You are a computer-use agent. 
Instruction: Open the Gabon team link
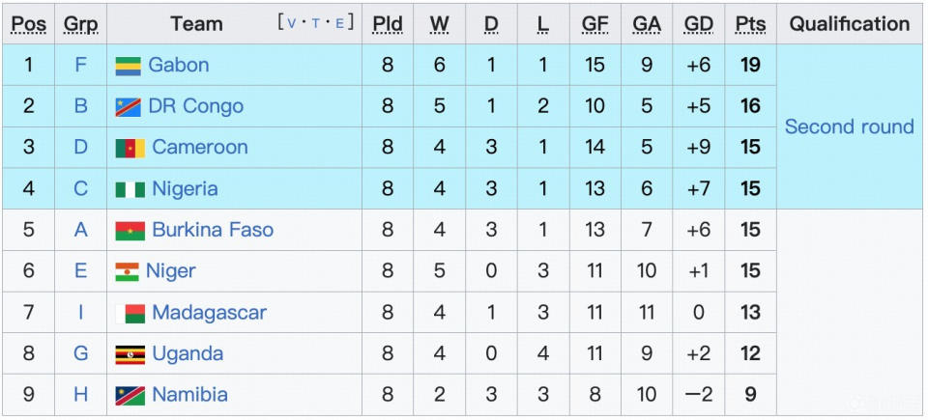point(178,66)
